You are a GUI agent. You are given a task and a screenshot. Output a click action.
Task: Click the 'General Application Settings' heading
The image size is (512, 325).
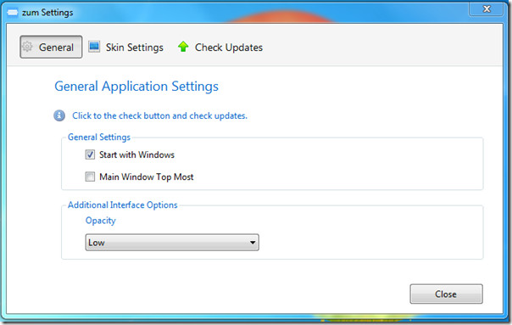(x=136, y=87)
